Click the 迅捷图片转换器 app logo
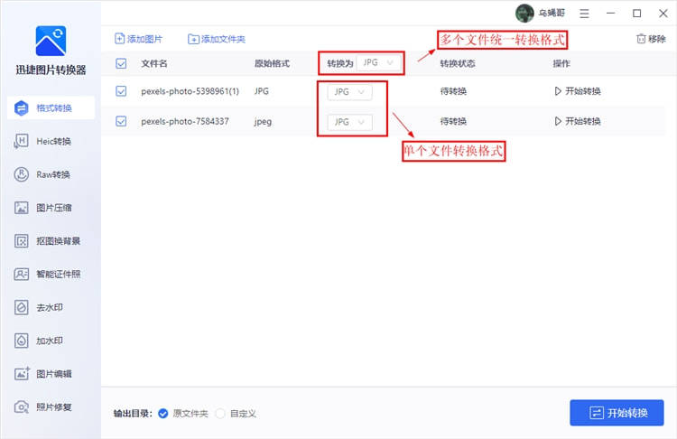 coord(51,41)
